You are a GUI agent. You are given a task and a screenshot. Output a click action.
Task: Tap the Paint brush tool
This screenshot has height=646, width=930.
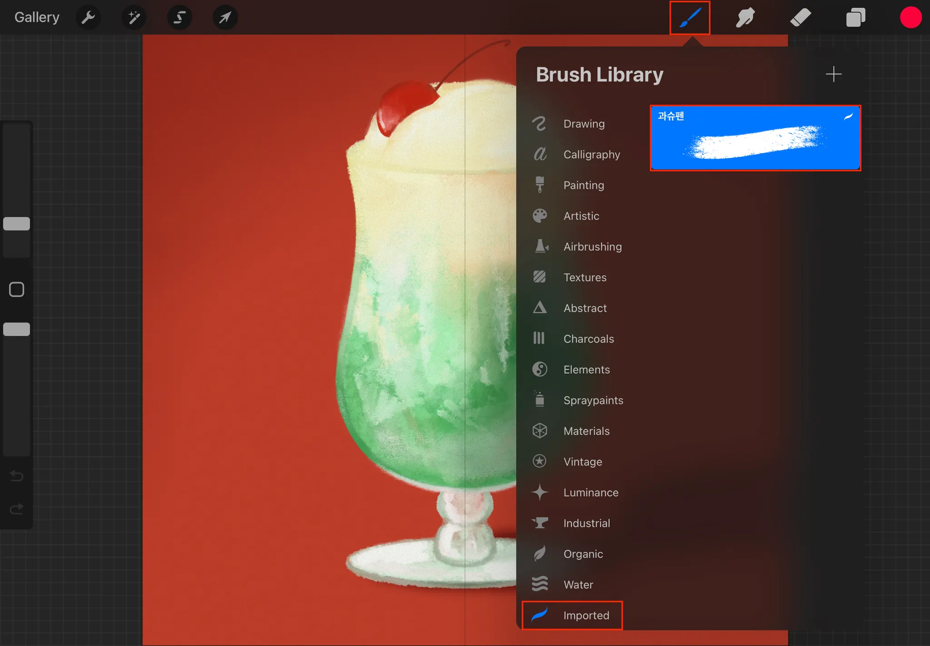pyautogui.click(x=690, y=18)
